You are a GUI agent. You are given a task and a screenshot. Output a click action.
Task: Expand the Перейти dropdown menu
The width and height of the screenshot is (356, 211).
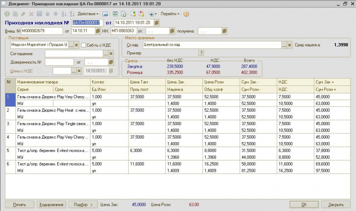click(x=170, y=14)
